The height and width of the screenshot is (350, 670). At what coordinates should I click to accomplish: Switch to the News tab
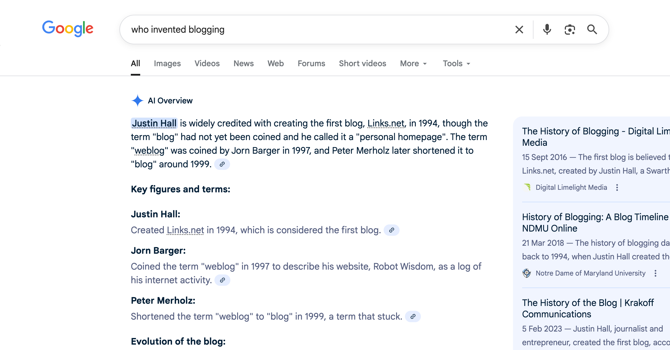tap(243, 64)
